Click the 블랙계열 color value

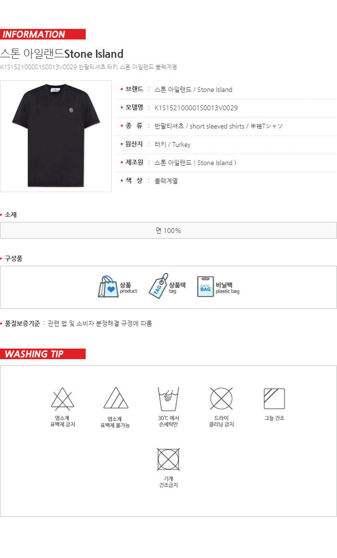166,181
